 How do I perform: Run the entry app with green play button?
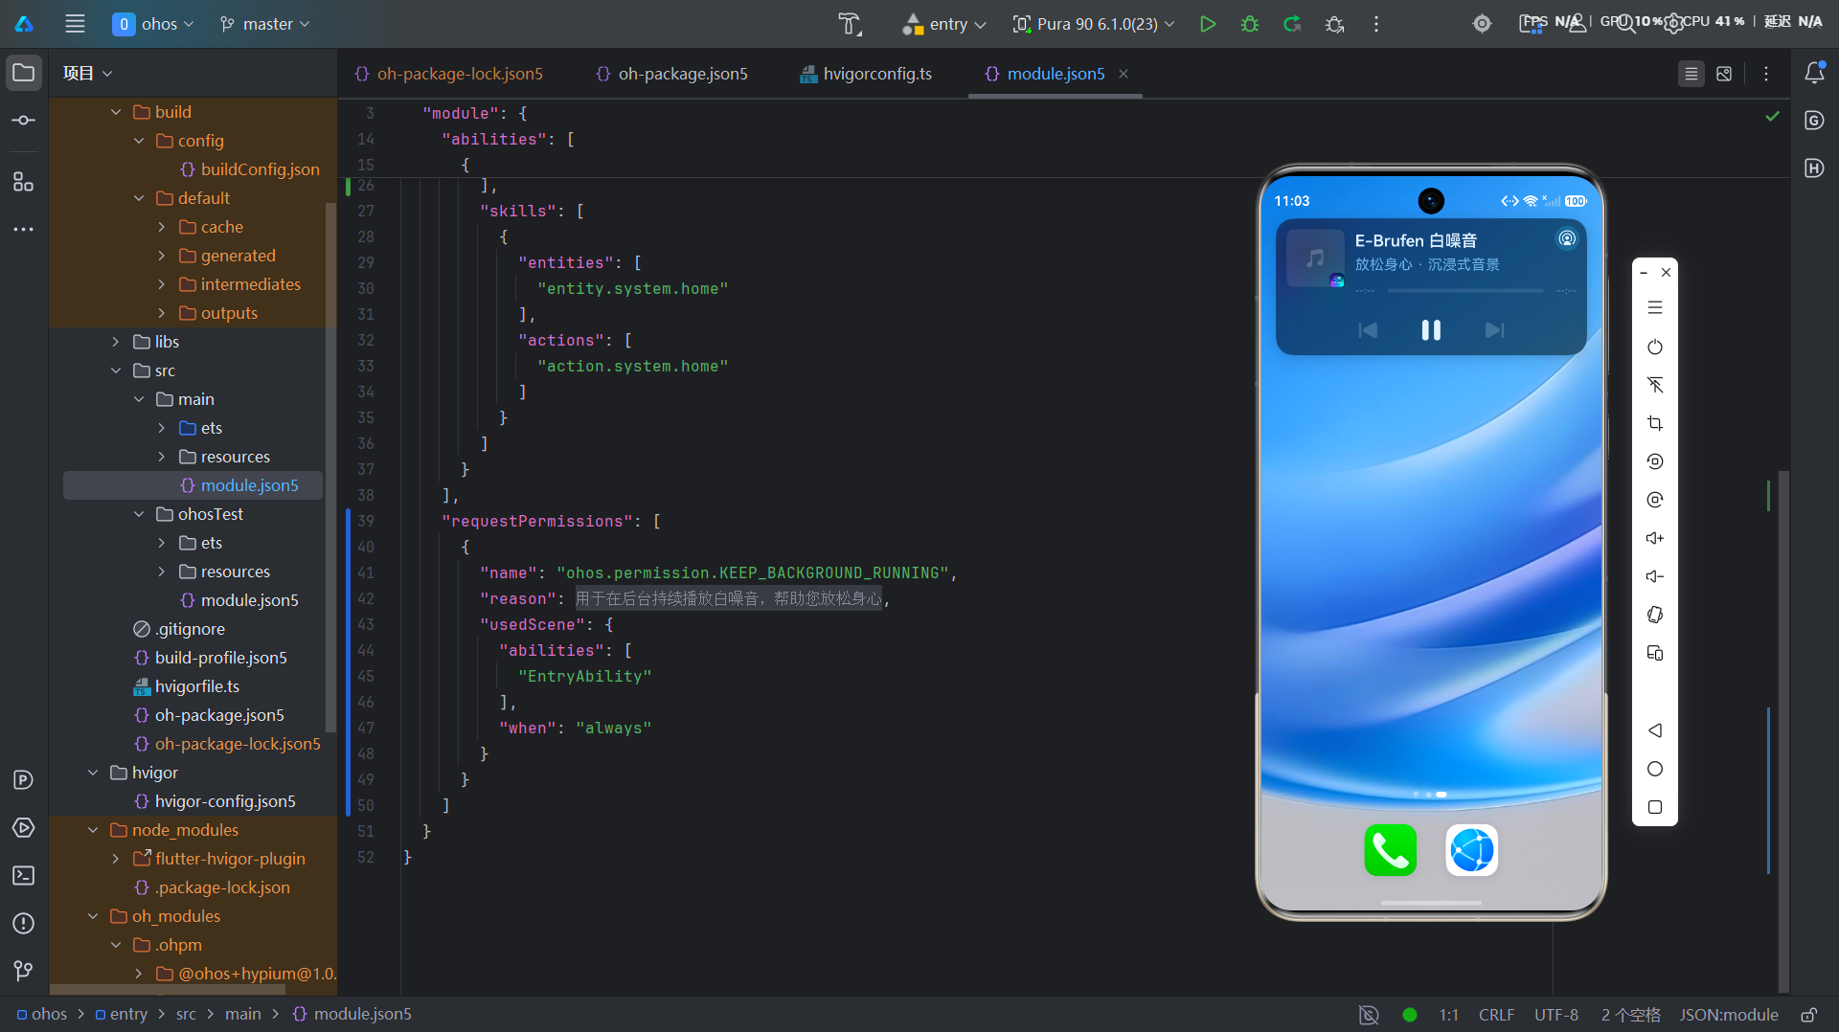tap(1208, 24)
